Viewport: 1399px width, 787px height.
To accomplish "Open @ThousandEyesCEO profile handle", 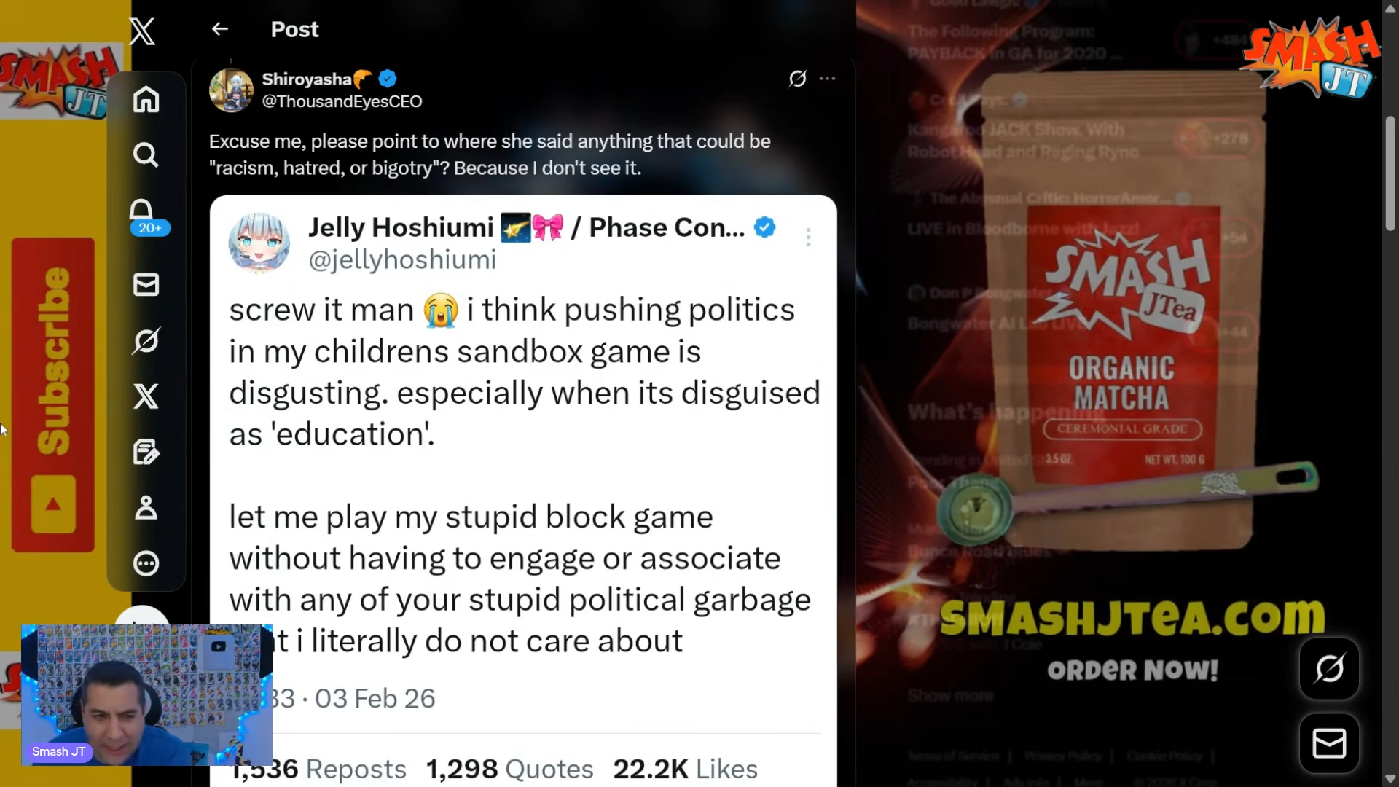I will [x=342, y=101].
